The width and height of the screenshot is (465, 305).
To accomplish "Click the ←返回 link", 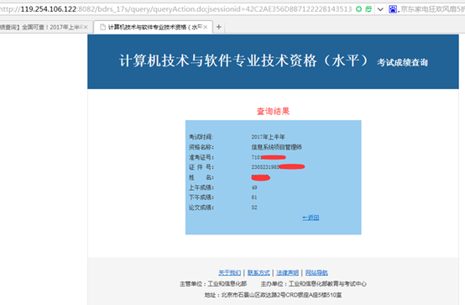I will (x=311, y=218).
